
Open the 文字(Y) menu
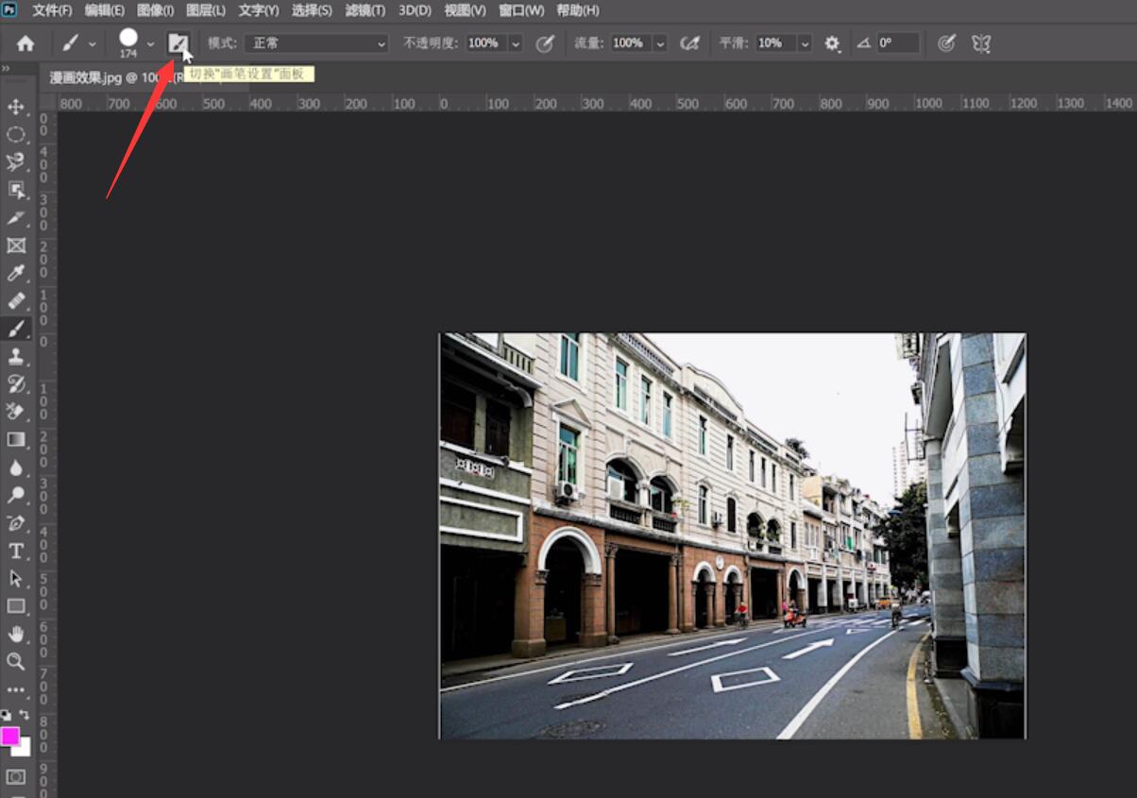[259, 10]
